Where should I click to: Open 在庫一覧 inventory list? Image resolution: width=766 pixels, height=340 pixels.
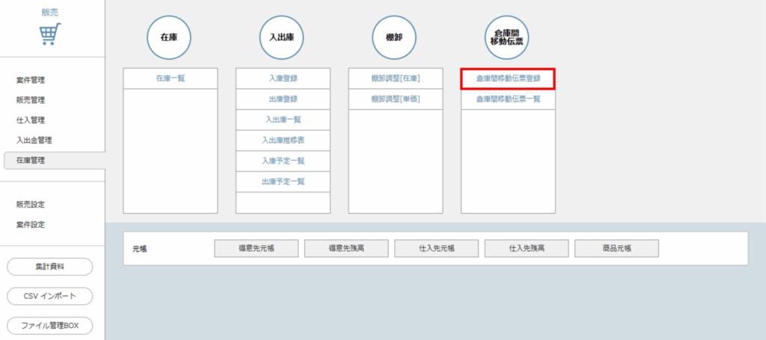coord(170,78)
